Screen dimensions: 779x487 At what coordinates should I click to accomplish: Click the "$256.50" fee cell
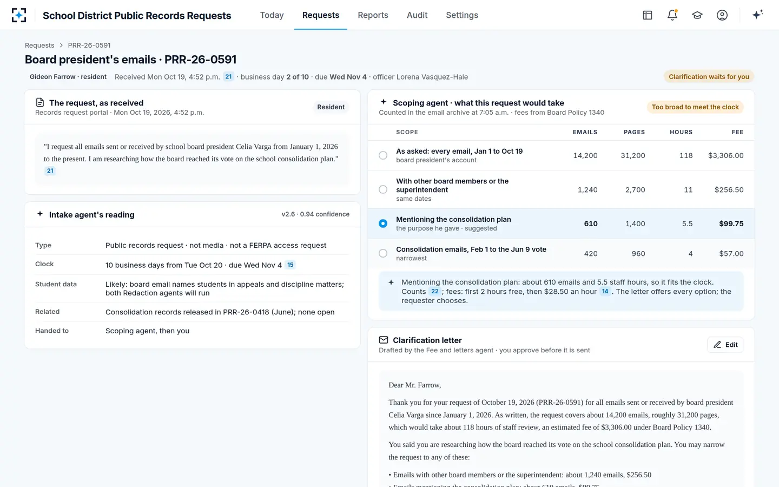click(729, 190)
